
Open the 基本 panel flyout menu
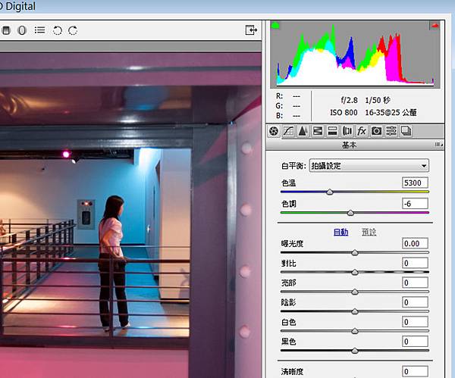coord(438,145)
